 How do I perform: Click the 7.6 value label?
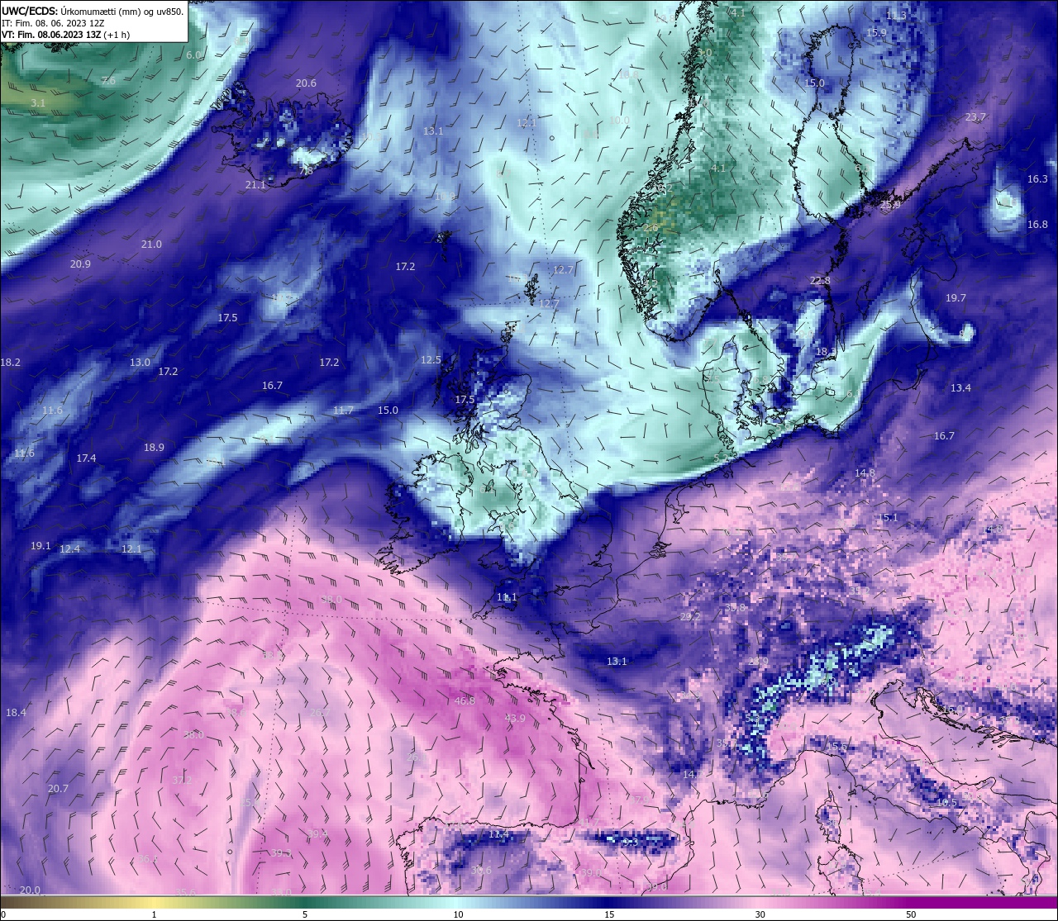point(108,80)
